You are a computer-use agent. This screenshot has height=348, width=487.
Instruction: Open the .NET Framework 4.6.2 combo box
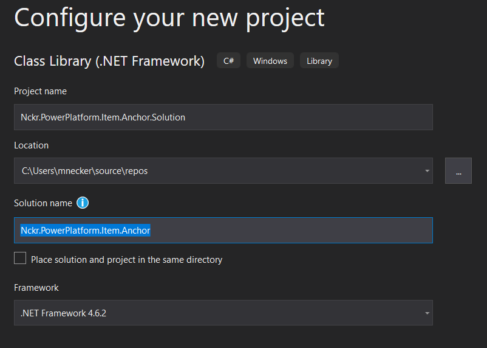pyautogui.click(x=223, y=313)
